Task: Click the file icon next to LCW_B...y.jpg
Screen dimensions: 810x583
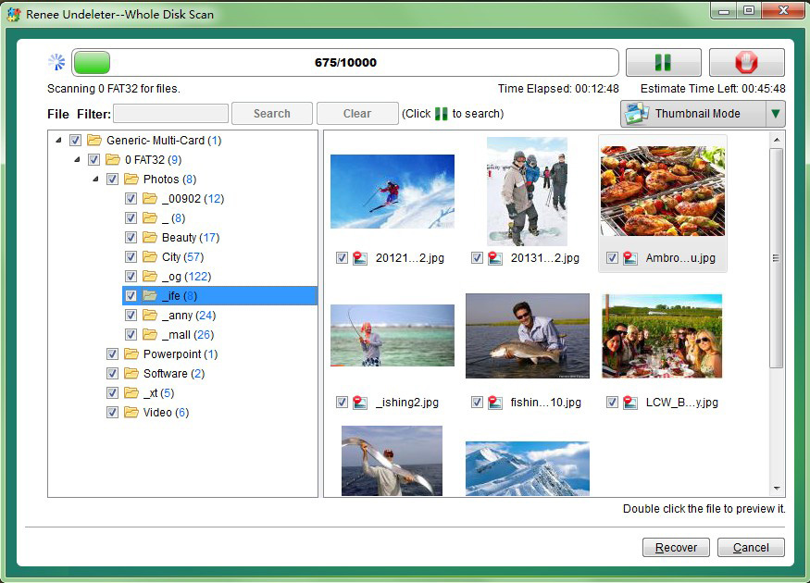Action: point(631,403)
